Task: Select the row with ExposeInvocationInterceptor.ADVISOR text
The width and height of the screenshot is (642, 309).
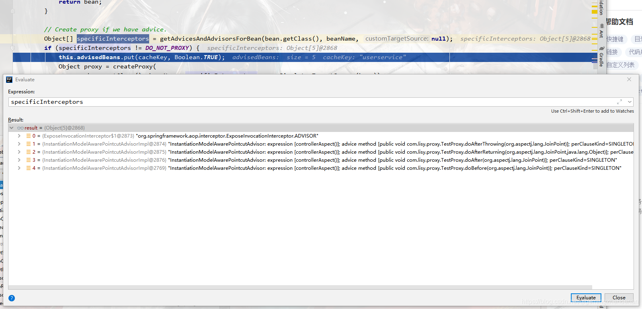Action: [321, 136]
